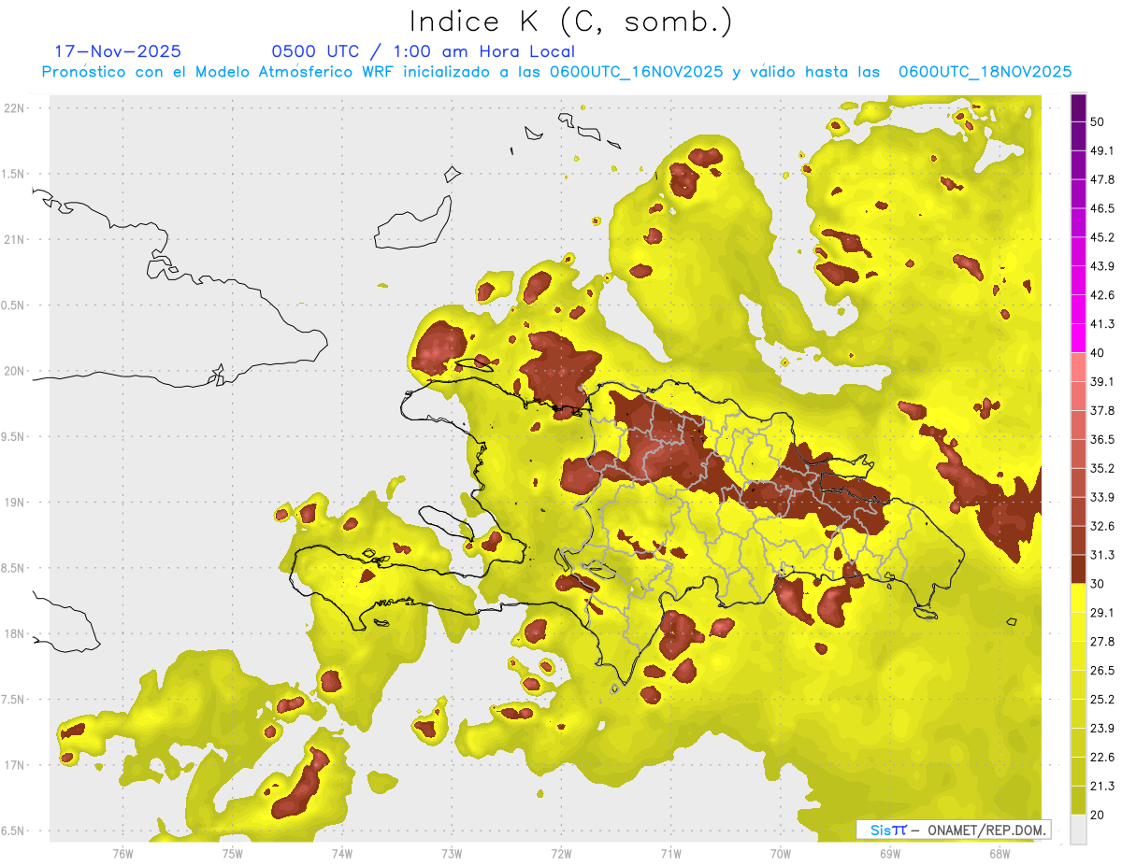
Task: Click the colorbar value '42.6'
Action: click(x=1102, y=295)
